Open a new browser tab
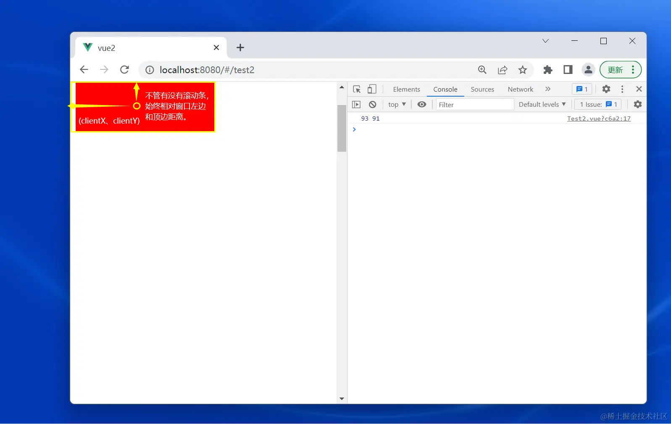The width and height of the screenshot is (671, 424). tap(240, 47)
